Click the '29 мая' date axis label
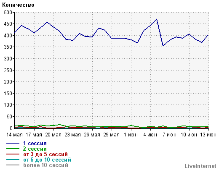Viewport: 219px width, 170px height. [112, 135]
